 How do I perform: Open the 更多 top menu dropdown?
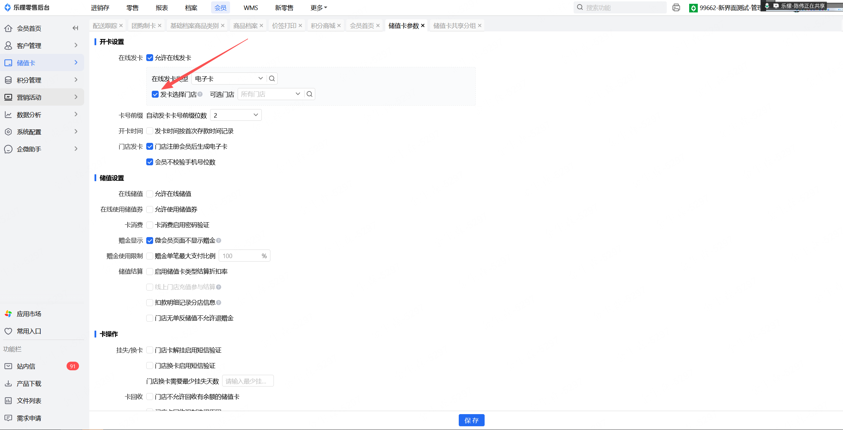[318, 8]
